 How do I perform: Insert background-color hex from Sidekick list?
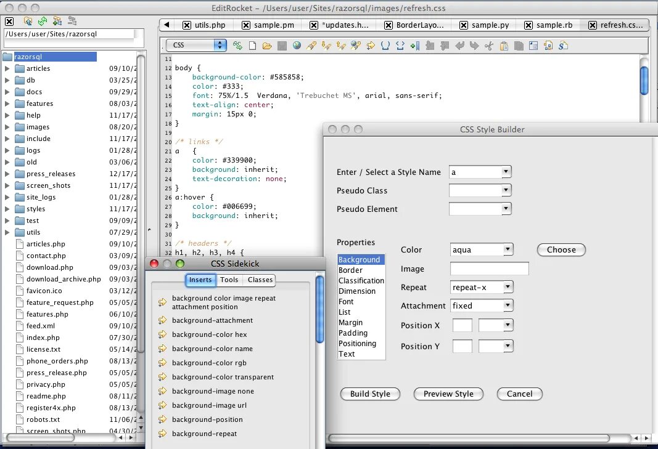(210, 334)
